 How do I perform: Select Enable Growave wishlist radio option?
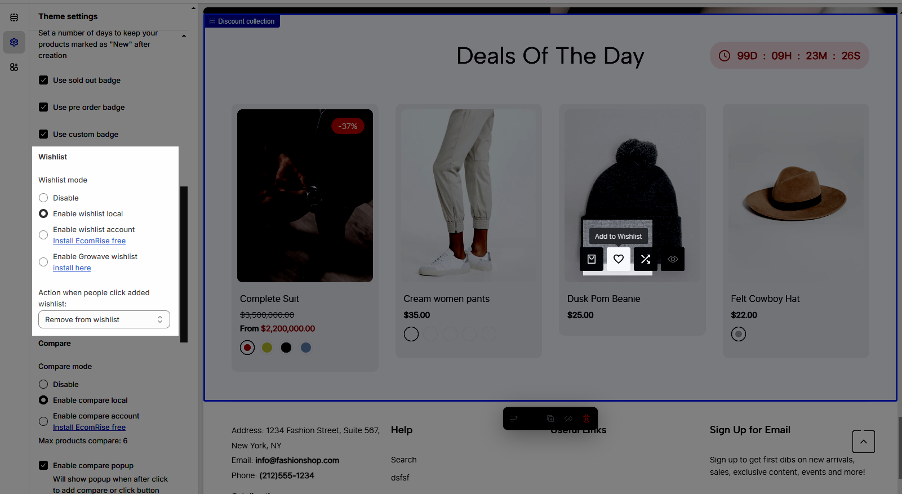[x=43, y=262]
